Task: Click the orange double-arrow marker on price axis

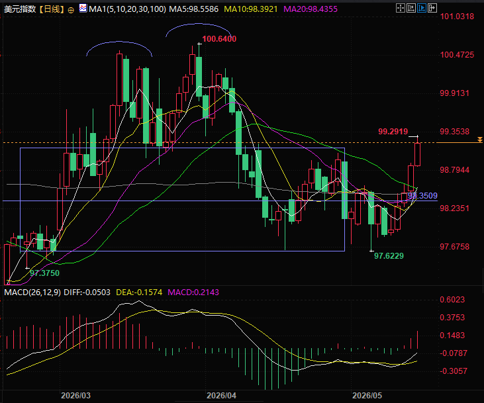Action: (479, 140)
